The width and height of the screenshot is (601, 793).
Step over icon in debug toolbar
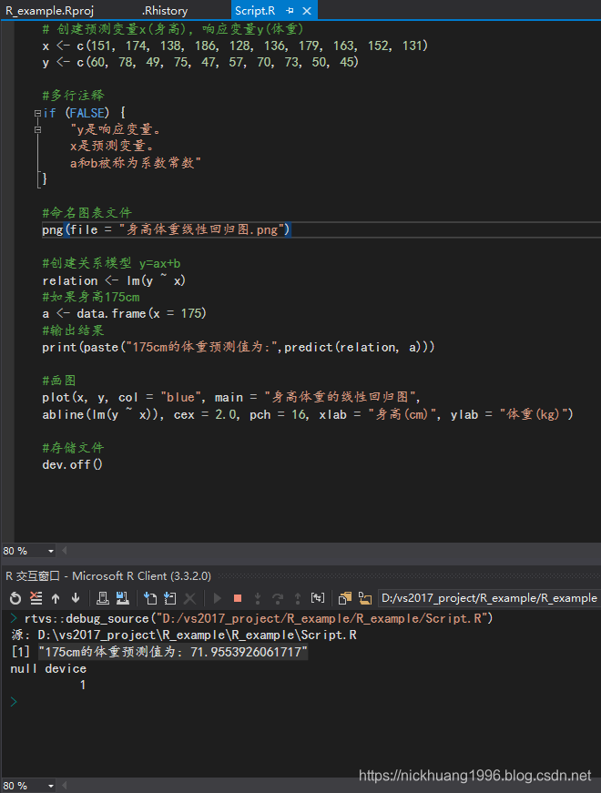tap(277, 598)
